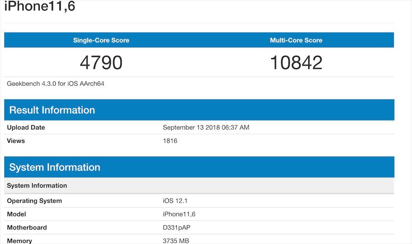Select the Geekbench 4.3.0 for iOS AArch64 text
The height and width of the screenshot is (244, 412).
tap(55, 83)
